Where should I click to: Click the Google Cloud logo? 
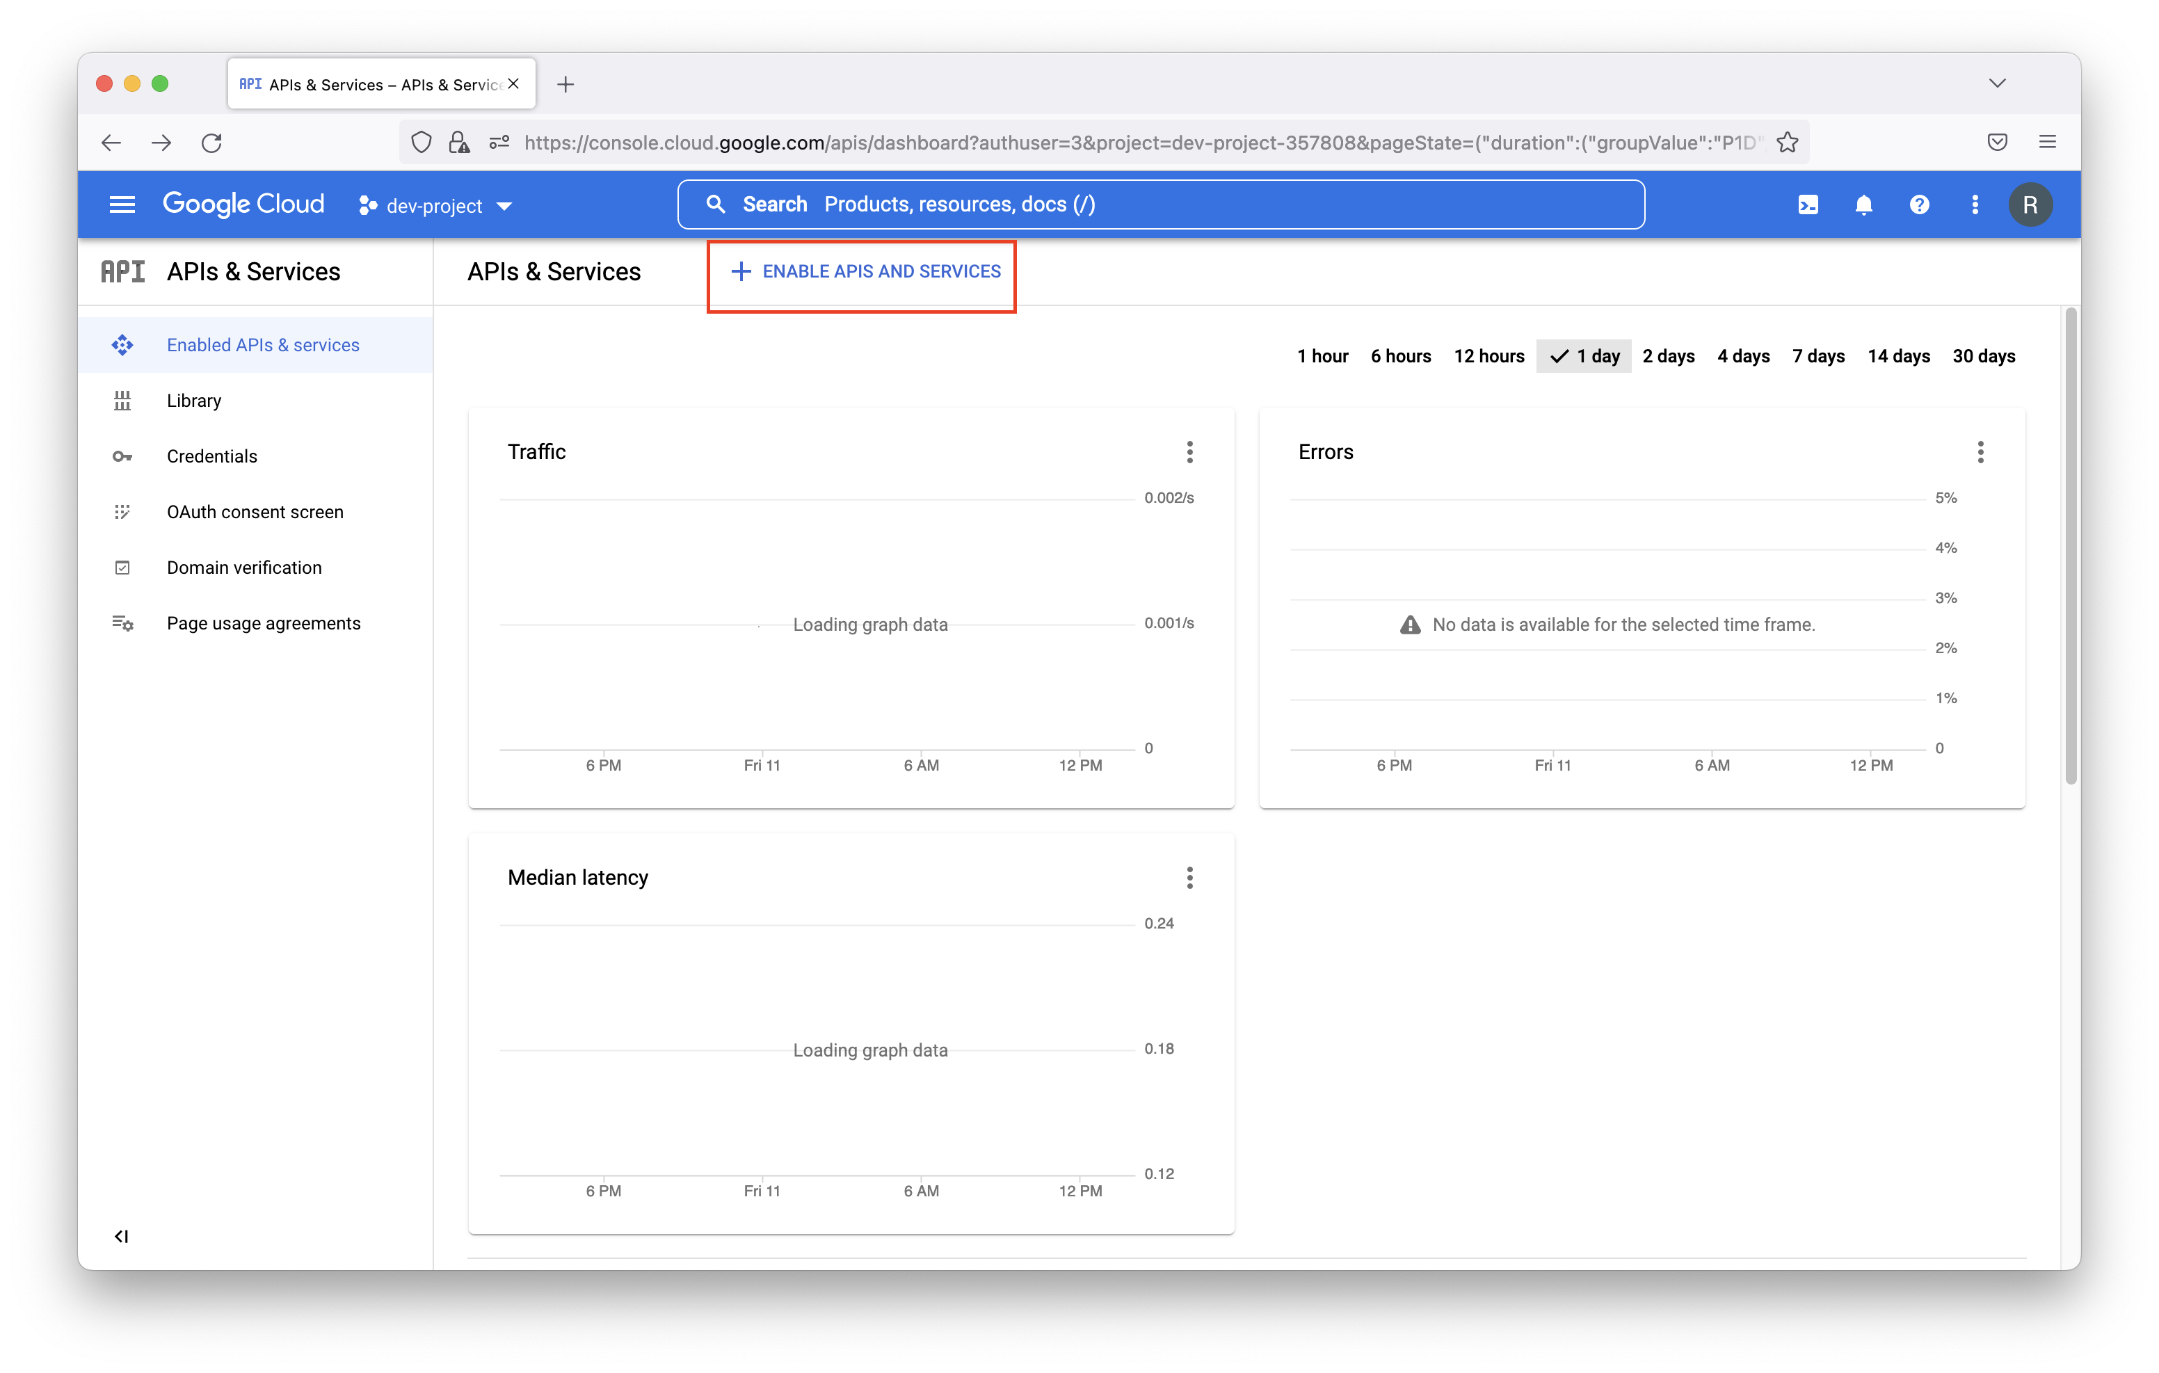tap(243, 205)
